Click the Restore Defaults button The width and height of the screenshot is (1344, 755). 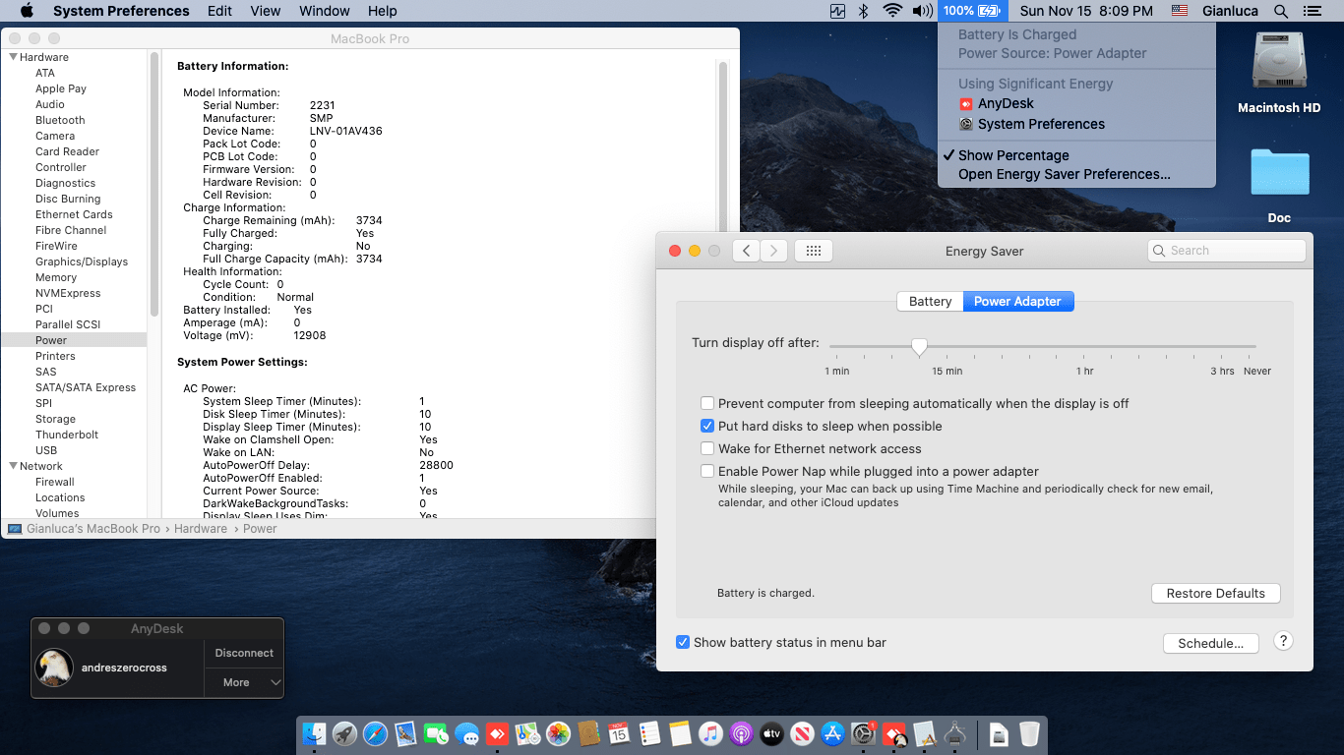pyautogui.click(x=1216, y=594)
